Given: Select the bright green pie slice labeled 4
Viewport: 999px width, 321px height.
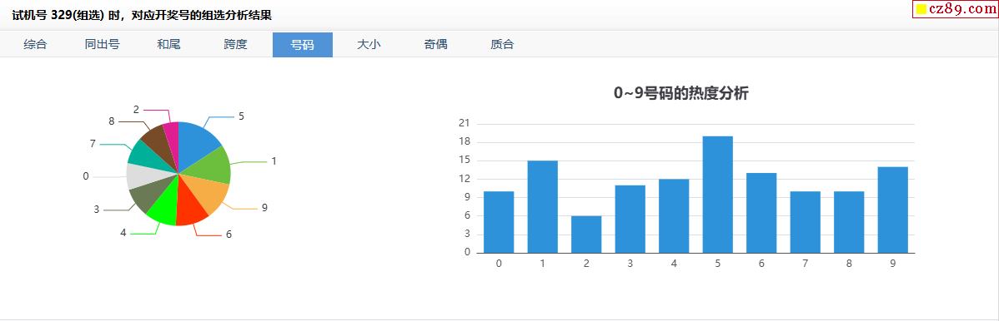Looking at the screenshot, I should (x=164, y=205).
